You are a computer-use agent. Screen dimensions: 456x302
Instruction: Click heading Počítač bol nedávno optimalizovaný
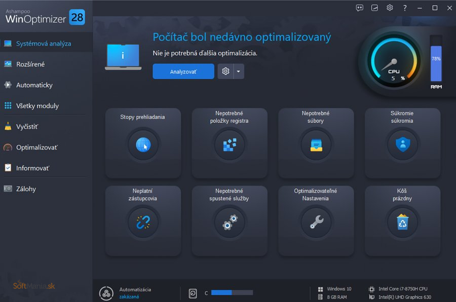click(x=242, y=37)
